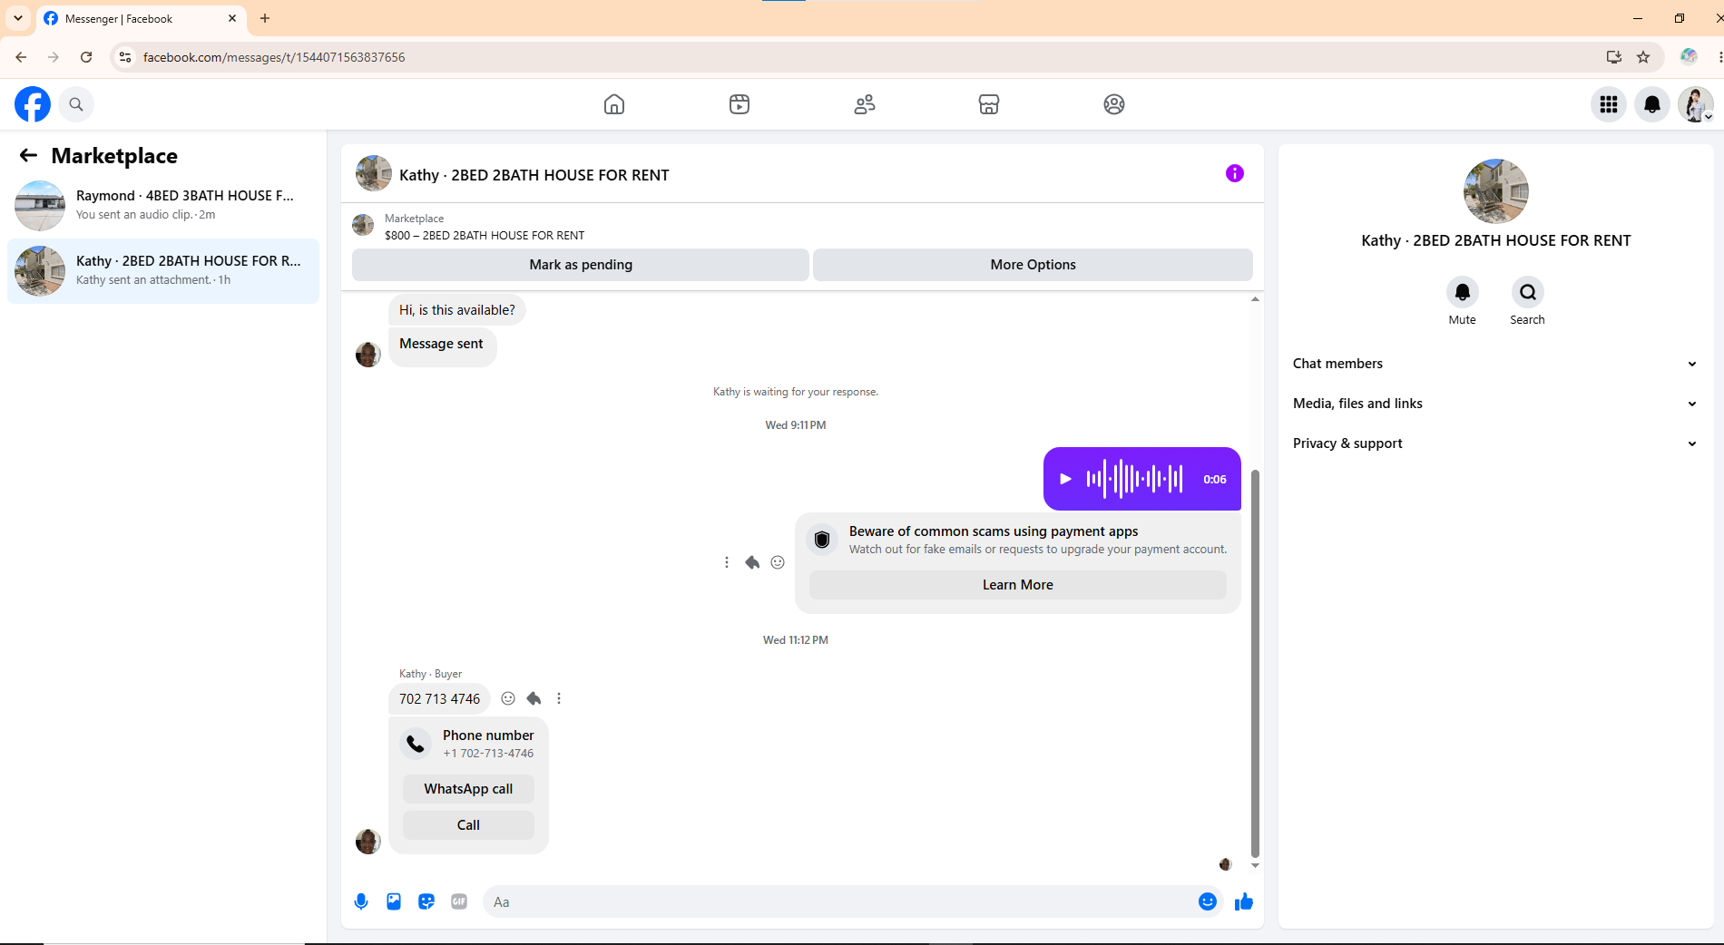Install app icon in address bar
The image size is (1724, 945).
point(1614,57)
